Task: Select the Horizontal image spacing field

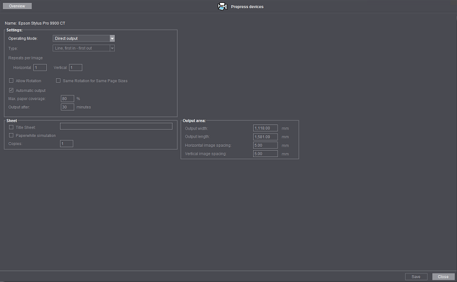Action: click(x=265, y=146)
